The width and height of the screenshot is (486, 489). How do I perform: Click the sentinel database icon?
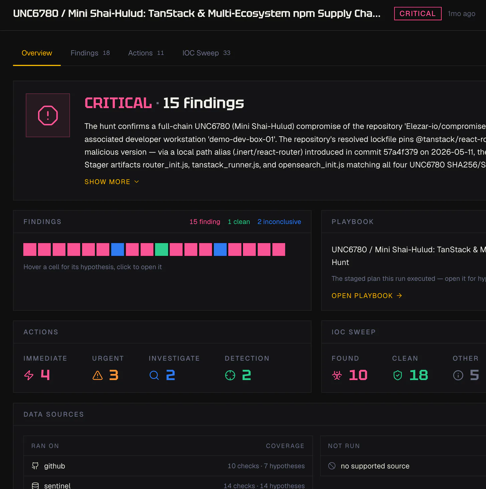(x=35, y=486)
